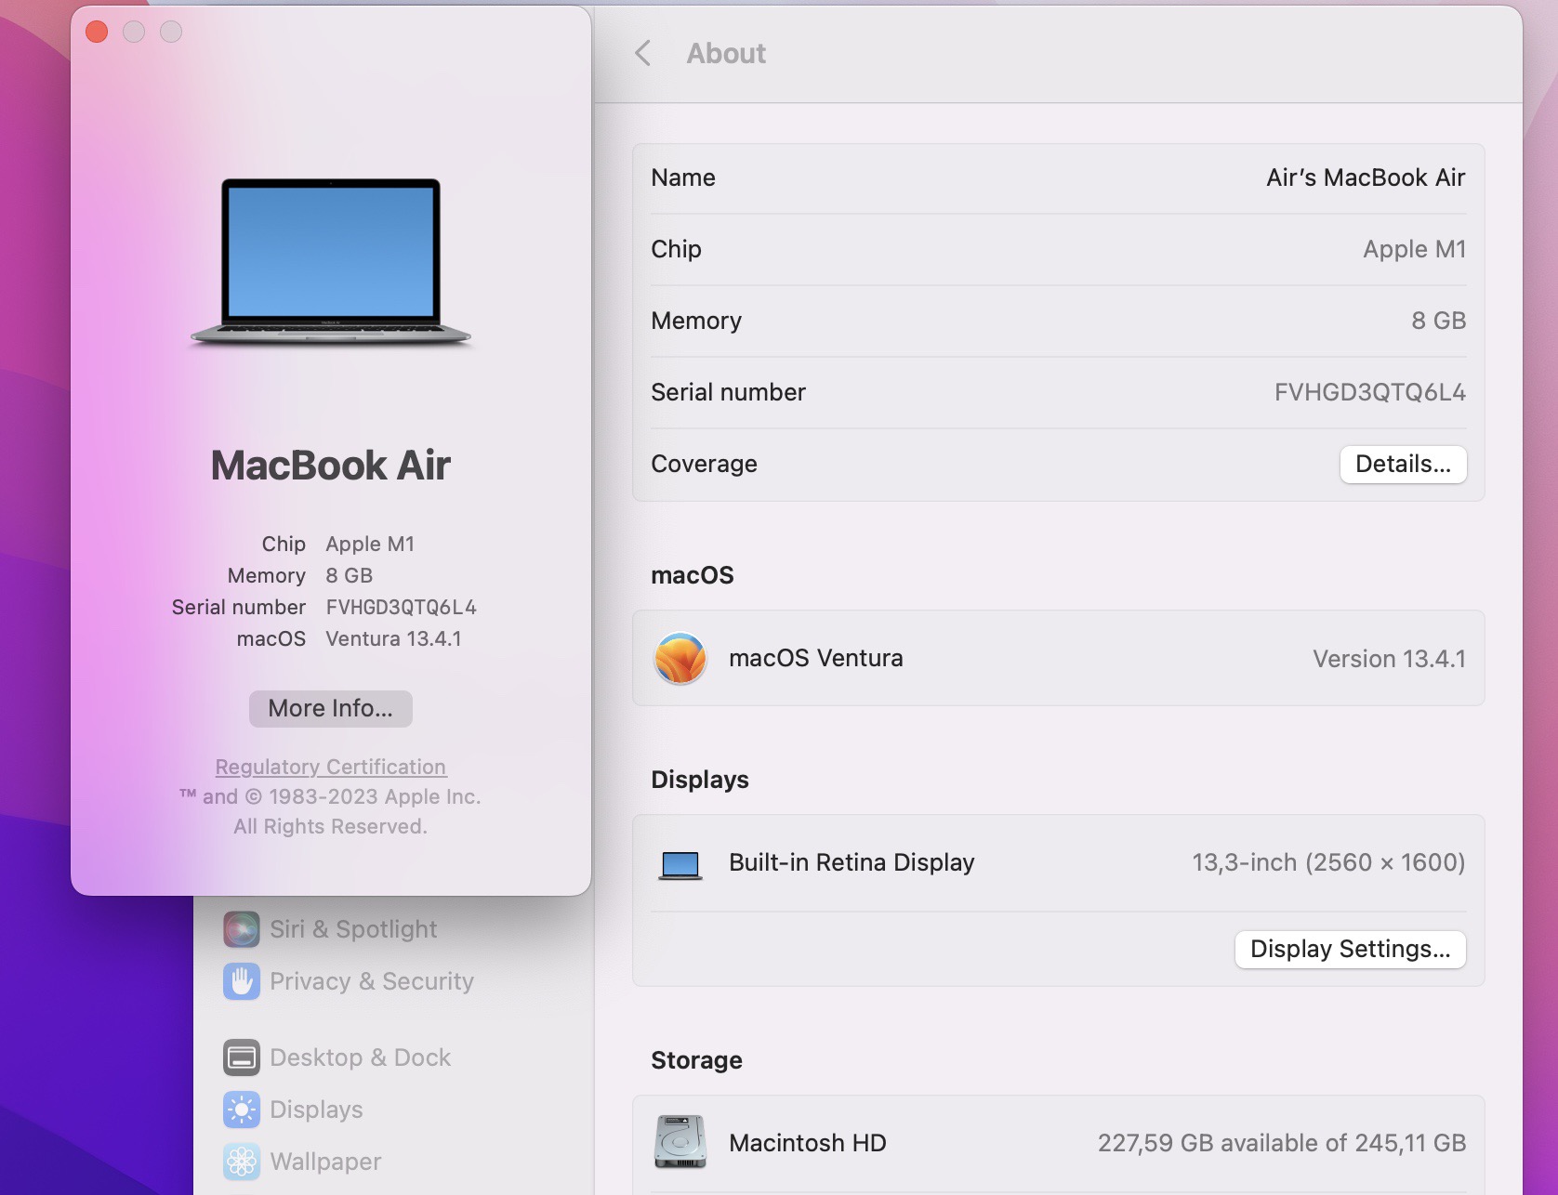
Task: Click the Built-in Retina Display laptop icon
Action: [x=680, y=864]
